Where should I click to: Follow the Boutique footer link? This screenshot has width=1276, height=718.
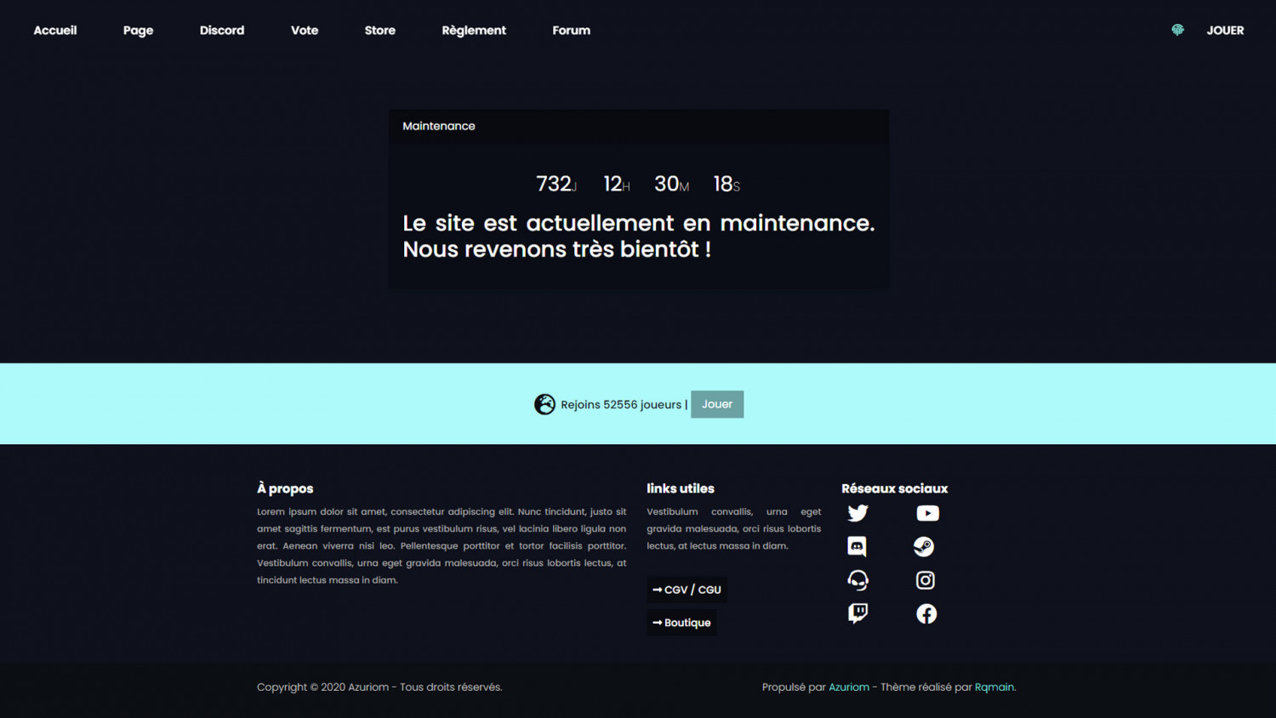point(681,623)
